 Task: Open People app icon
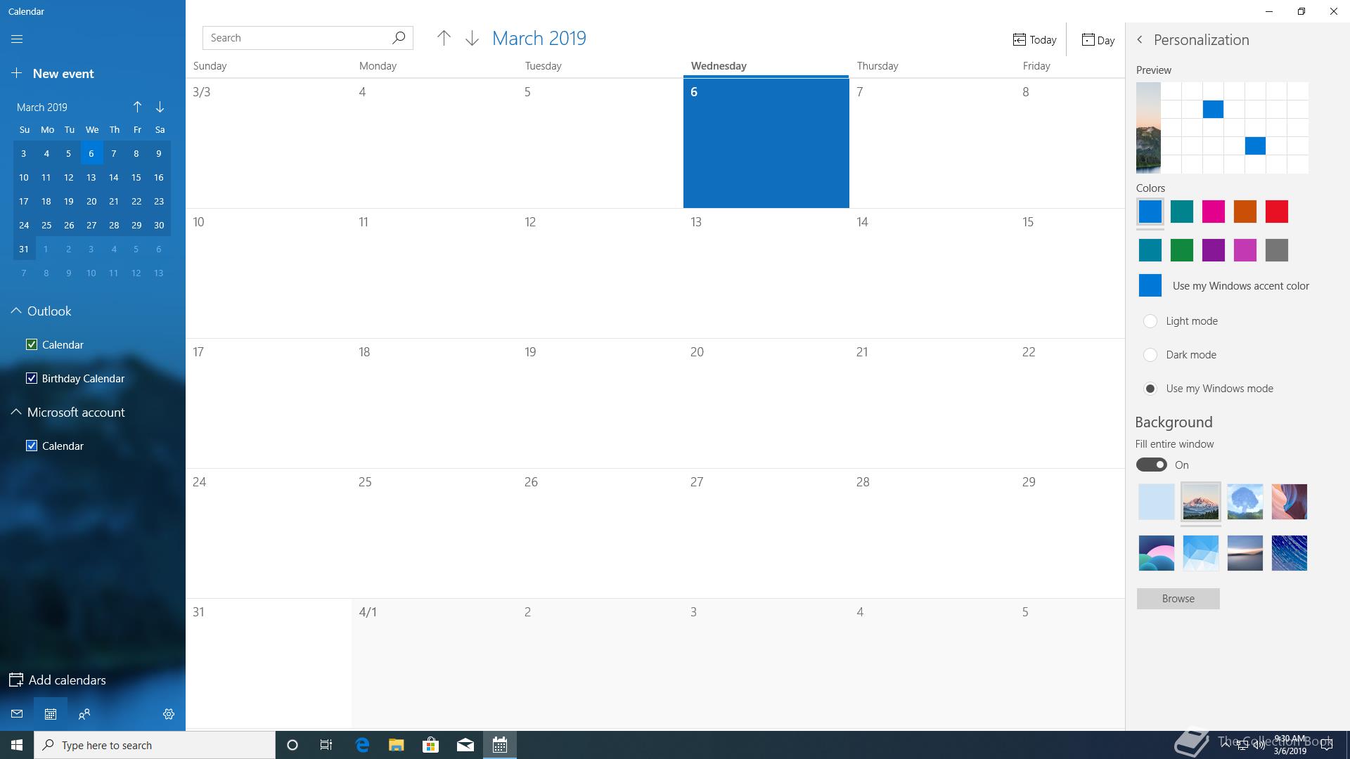[x=84, y=714]
